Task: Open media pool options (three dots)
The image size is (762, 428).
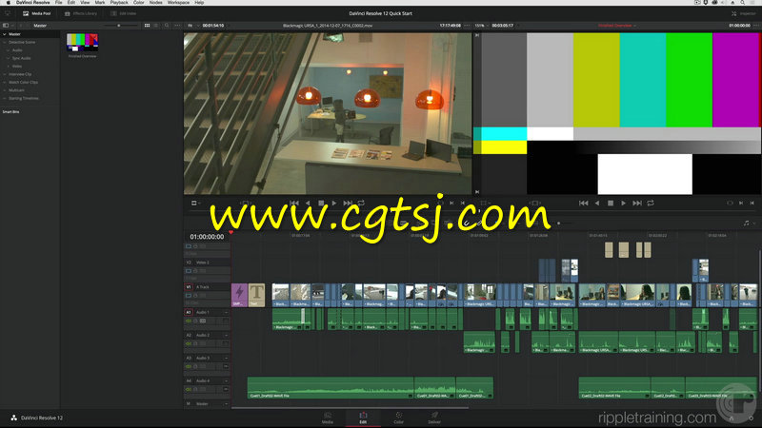Action: pyautogui.click(x=177, y=26)
